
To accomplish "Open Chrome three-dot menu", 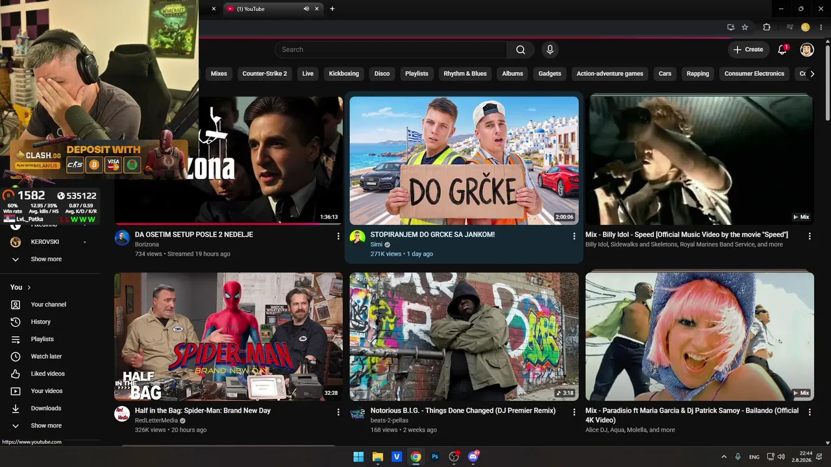I will click(x=820, y=27).
